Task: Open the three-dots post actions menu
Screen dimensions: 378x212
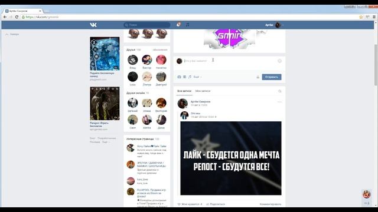Action: pos(279,102)
